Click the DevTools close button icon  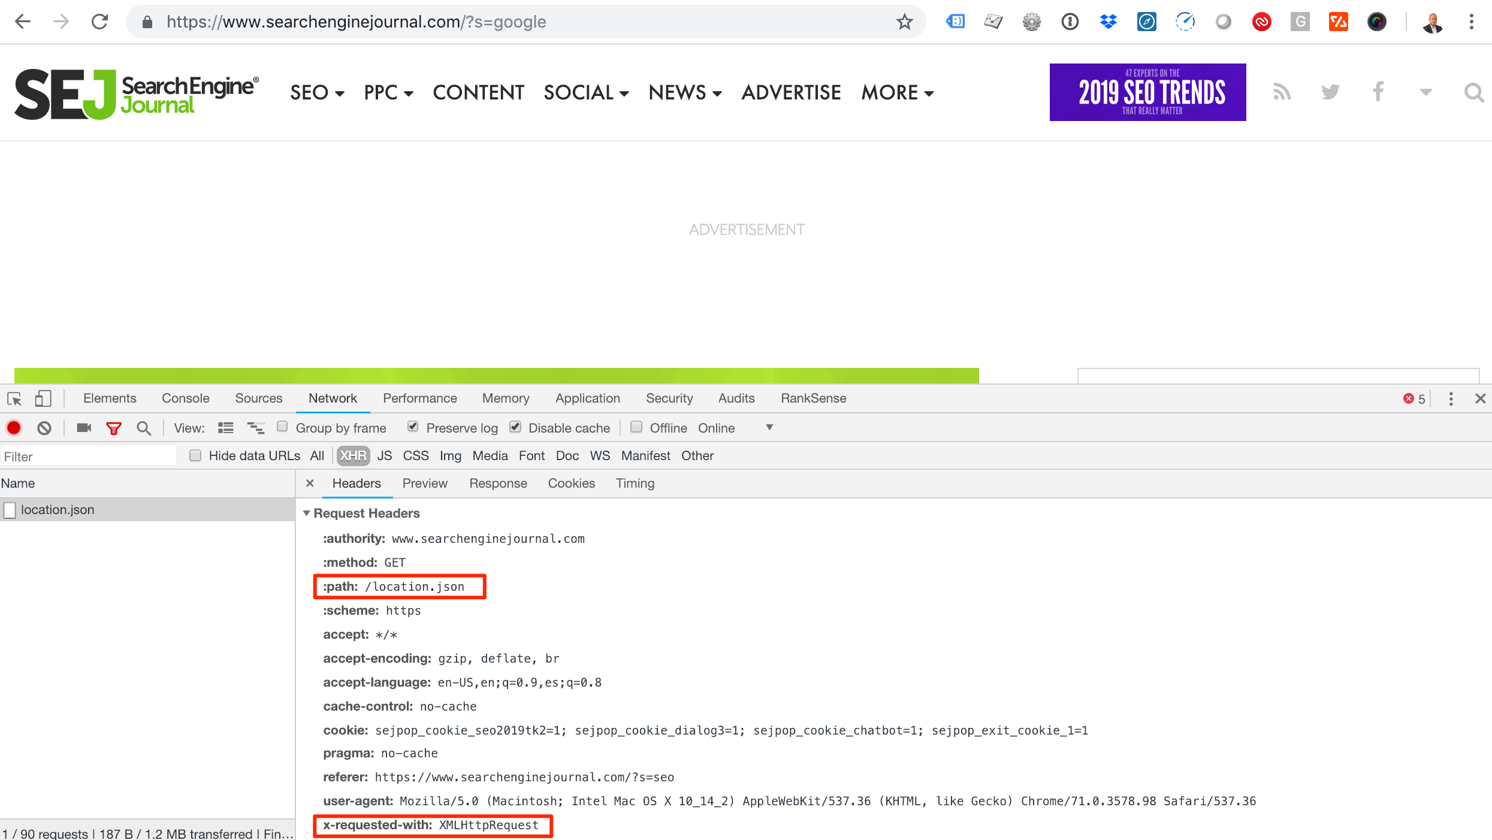click(1481, 397)
